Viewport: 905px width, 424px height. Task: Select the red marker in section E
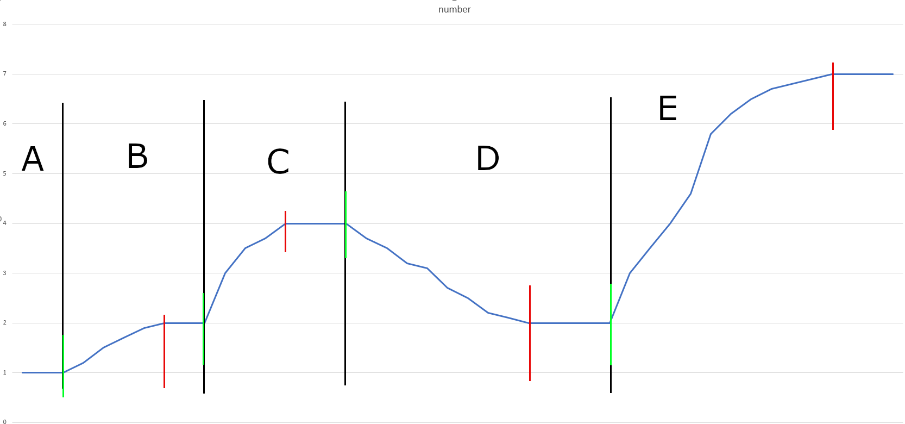click(x=833, y=96)
